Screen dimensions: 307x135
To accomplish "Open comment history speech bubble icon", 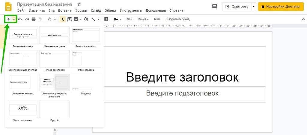I will [x=215, y=7].
